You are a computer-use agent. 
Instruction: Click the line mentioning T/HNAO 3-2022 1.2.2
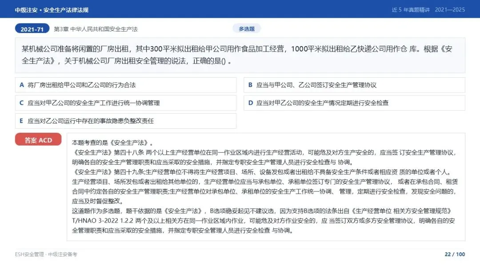pyautogui.click(x=264, y=221)
